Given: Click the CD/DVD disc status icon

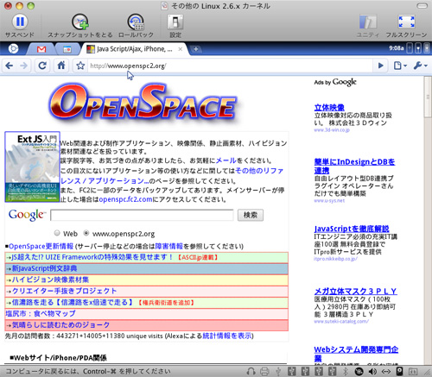Looking at the screenshot, I should click(x=359, y=371).
